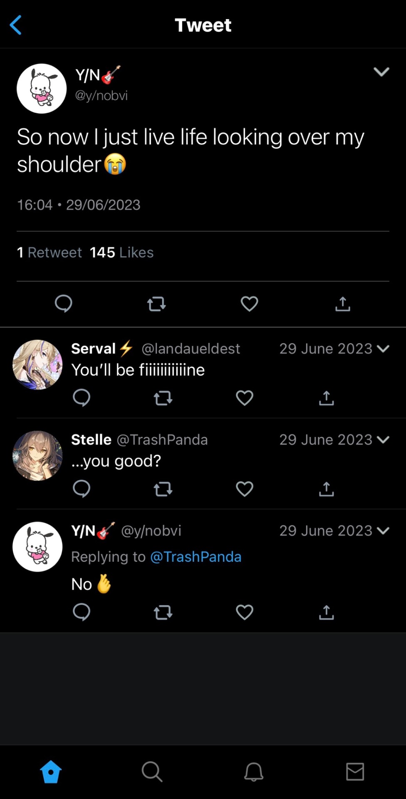Viewport: 406px width, 799px height.
Task: View the 145 Likes list
Action: (x=121, y=253)
